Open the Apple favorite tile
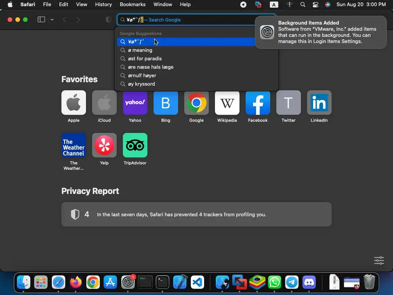Viewport: 393px width, 295px height. point(73,103)
